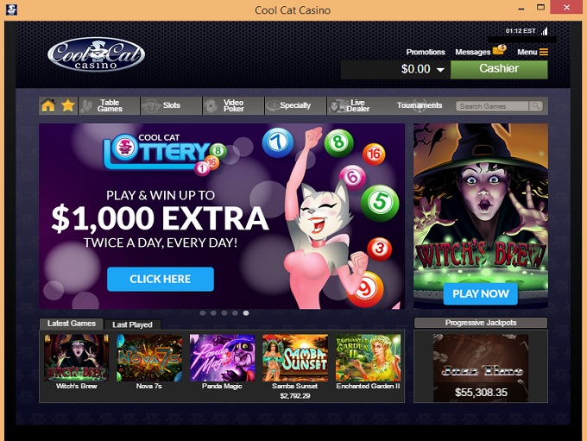The height and width of the screenshot is (441, 587).
Task: Open Favorites star icon
Action: [x=67, y=105]
